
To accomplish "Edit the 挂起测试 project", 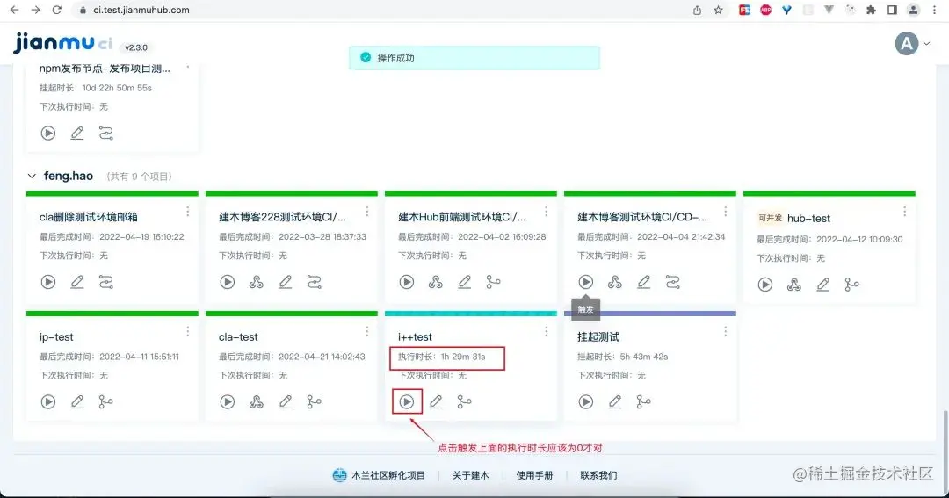I will coord(614,401).
